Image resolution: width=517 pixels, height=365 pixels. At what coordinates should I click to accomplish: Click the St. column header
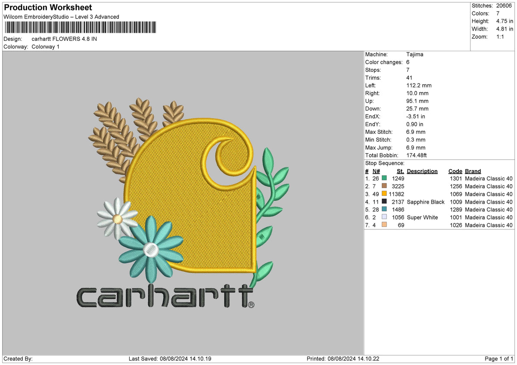[400, 171]
